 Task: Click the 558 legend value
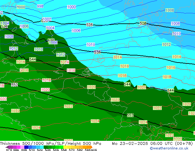pos(64,150)
